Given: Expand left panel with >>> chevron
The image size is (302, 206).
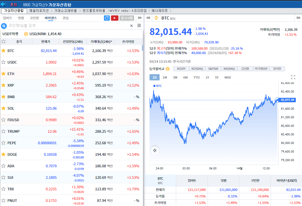Looking at the screenshot, I should tap(140, 18).
